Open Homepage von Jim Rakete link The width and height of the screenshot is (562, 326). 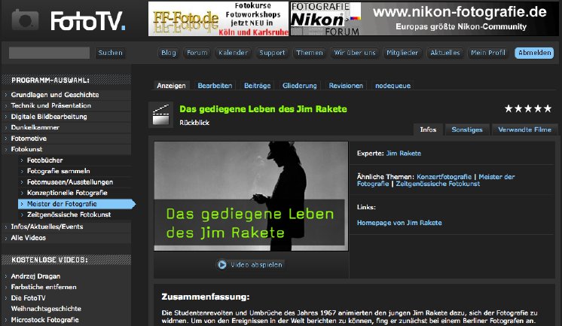click(399, 223)
